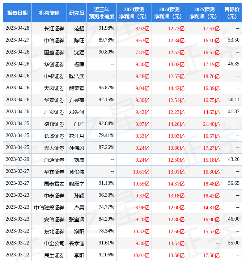Image resolution: width=242 pixels, height=264 pixels.
Task: Click researcher name 濮阳
Action: pyautogui.click(x=79, y=231)
